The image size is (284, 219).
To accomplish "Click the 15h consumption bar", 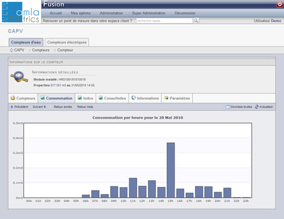I will (170, 170).
